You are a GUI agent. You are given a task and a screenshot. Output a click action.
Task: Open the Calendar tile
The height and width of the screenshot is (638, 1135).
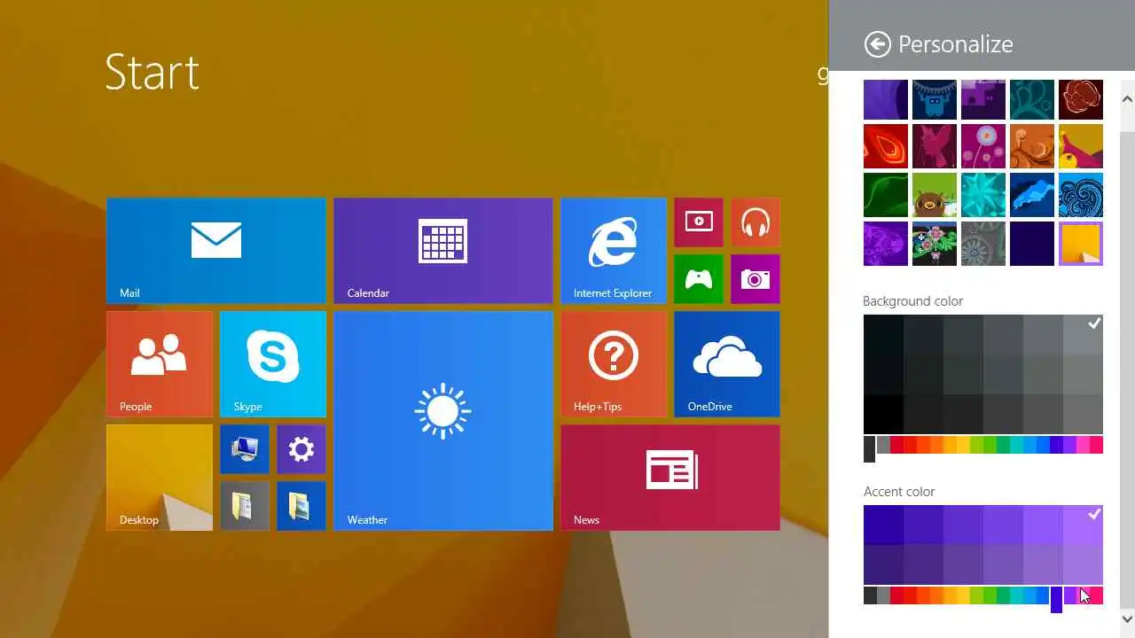coord(443,251)
